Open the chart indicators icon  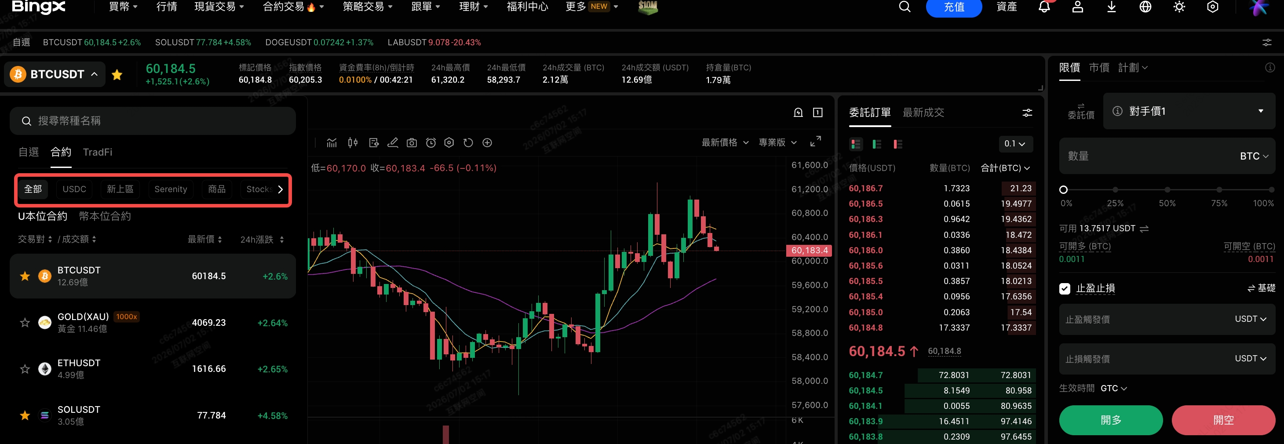click(x=332, y=143)
